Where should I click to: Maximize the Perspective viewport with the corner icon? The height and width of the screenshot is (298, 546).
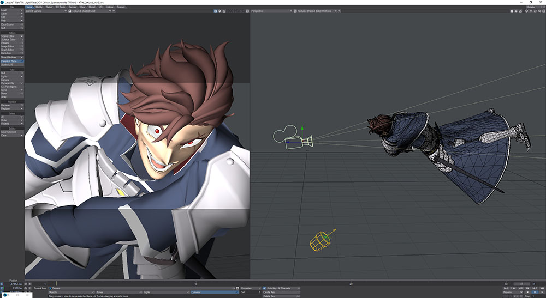[544, 11]
